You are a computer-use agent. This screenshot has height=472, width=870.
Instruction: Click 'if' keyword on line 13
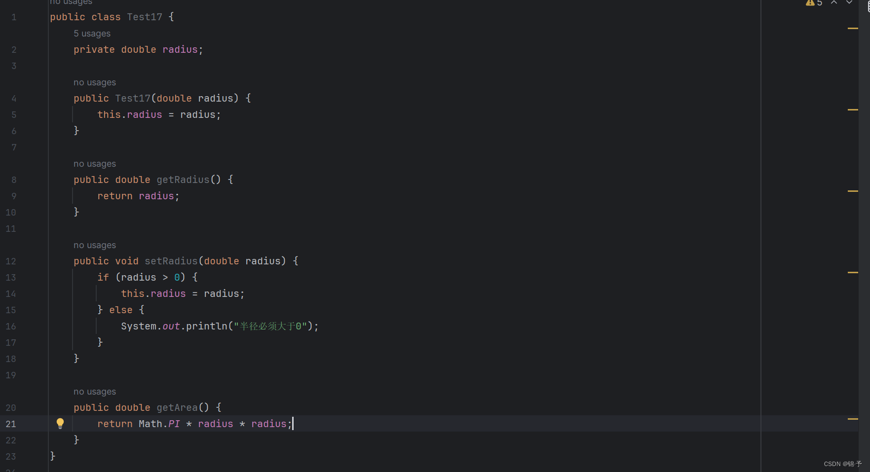click(103, 277)
